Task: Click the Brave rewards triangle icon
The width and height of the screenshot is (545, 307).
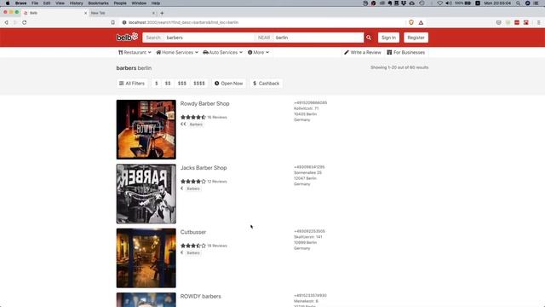Action: pyautogui.click(x=421, y=23)
